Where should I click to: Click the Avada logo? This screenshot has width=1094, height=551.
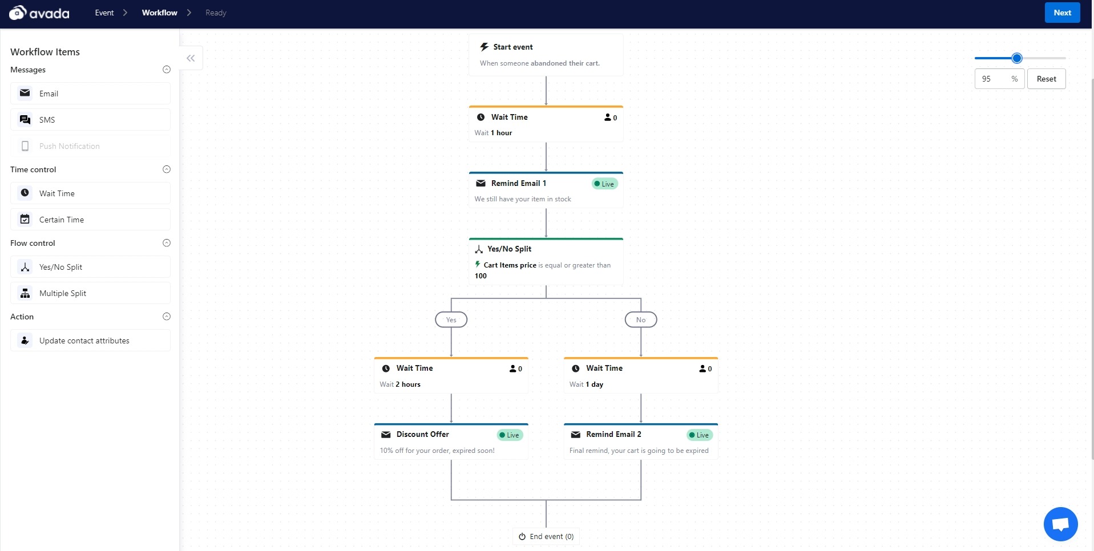[39, 13]
